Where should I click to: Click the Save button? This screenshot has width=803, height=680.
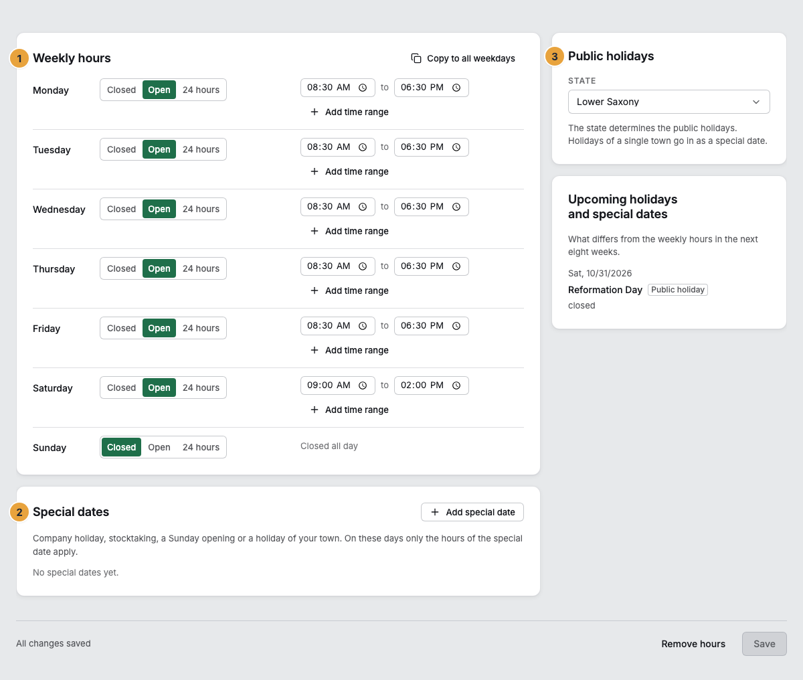(x=764, y=644)
